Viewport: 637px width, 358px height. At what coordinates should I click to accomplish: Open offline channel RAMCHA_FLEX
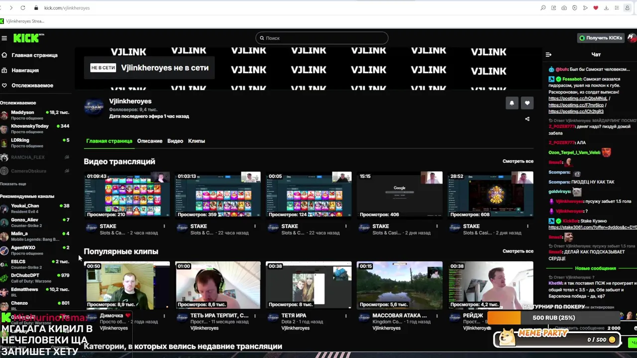point(35,157)
